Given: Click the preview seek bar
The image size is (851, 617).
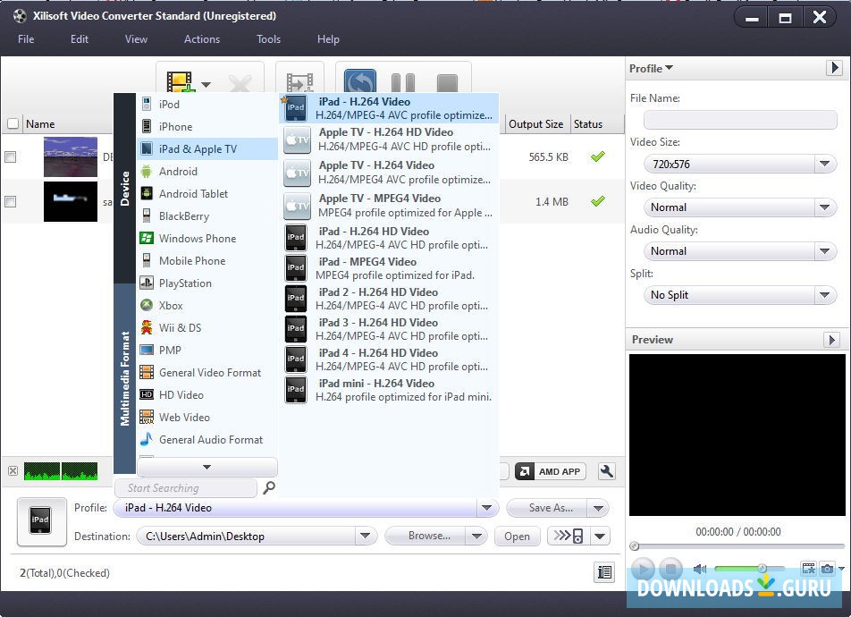Looking at the screenshot, I should coord(737,545).
